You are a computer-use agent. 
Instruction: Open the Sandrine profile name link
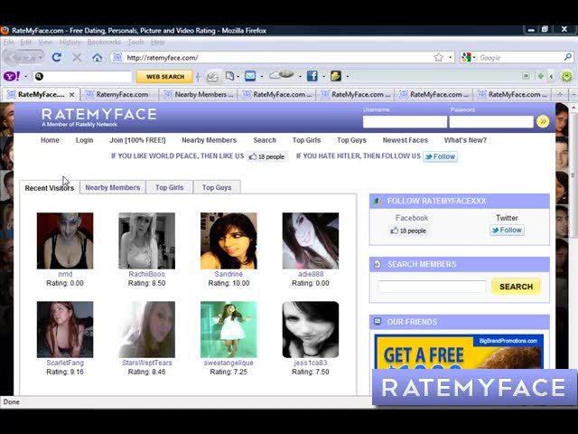[228, 274]
